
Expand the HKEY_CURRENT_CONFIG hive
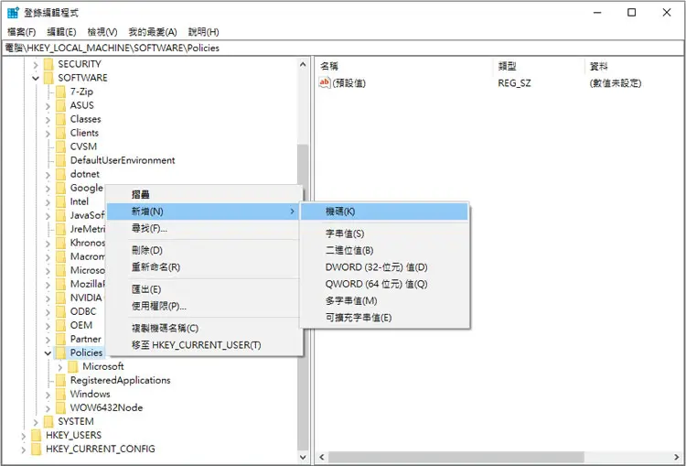(23, 449)
